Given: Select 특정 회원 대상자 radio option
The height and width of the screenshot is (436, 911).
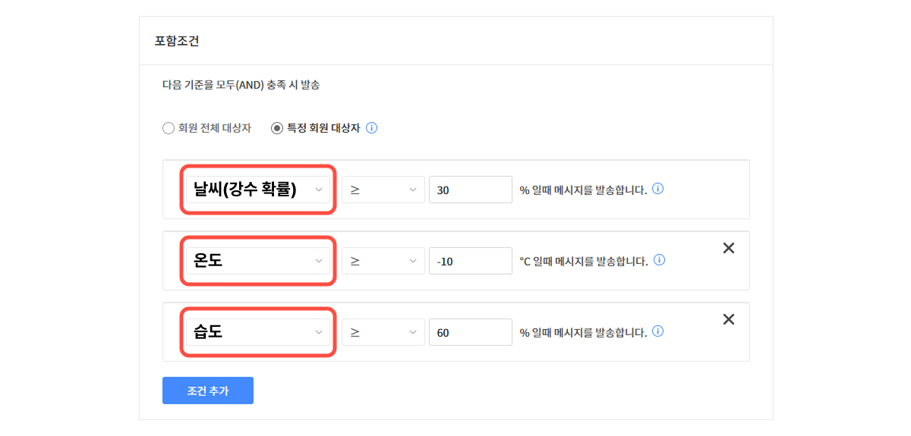Looking at the screenshot, I should click(x=277, y=128).
